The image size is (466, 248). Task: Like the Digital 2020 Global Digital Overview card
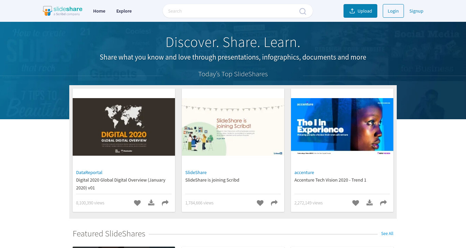(137, 203)
